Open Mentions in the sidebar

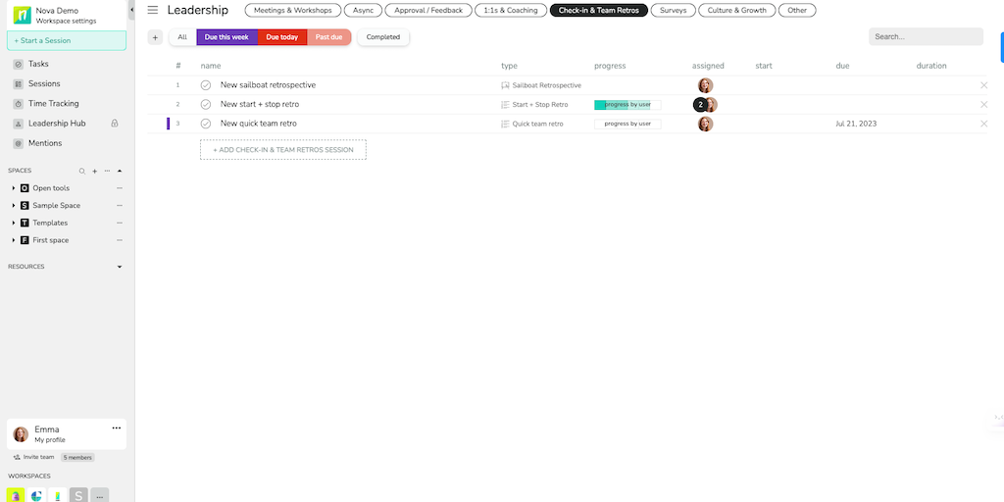point(45,143)
